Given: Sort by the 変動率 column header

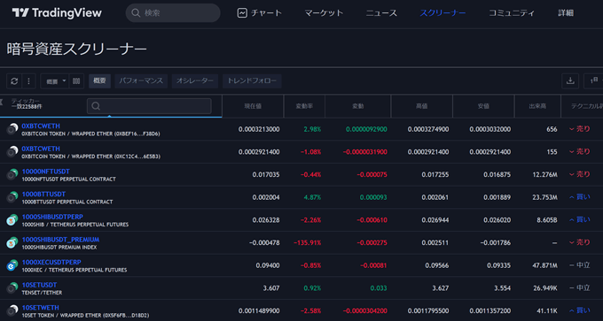Looking at the screenshot, I should (304, 106).
